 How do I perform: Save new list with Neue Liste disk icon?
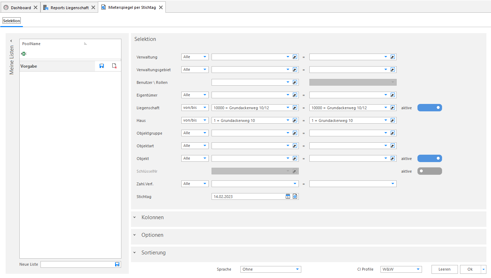pos(117,264)
